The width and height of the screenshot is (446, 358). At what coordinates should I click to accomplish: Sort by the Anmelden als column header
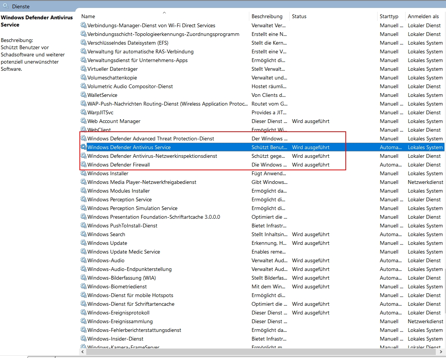click(x=425, y=16)
